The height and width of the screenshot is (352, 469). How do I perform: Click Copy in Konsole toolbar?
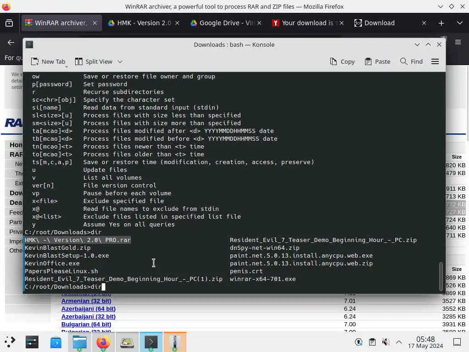[342, 62]
